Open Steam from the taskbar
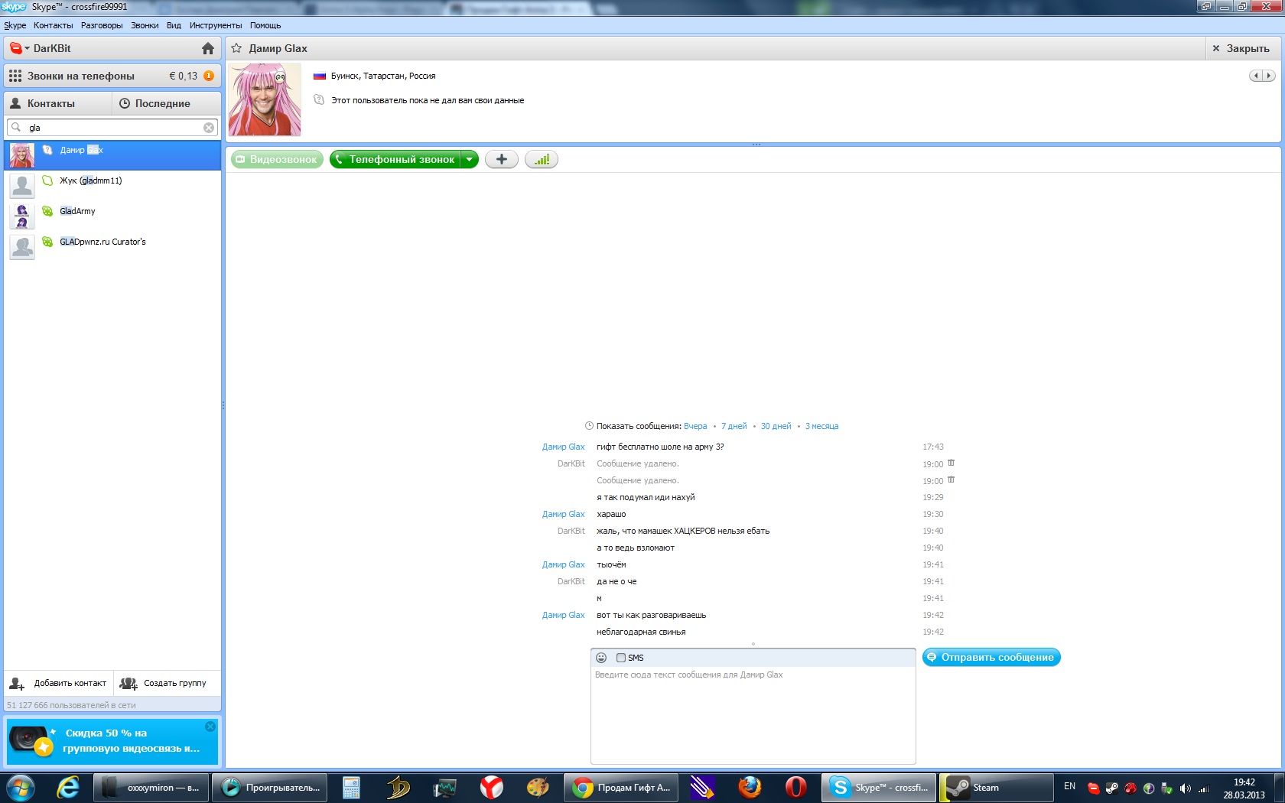 pos(995,787)
